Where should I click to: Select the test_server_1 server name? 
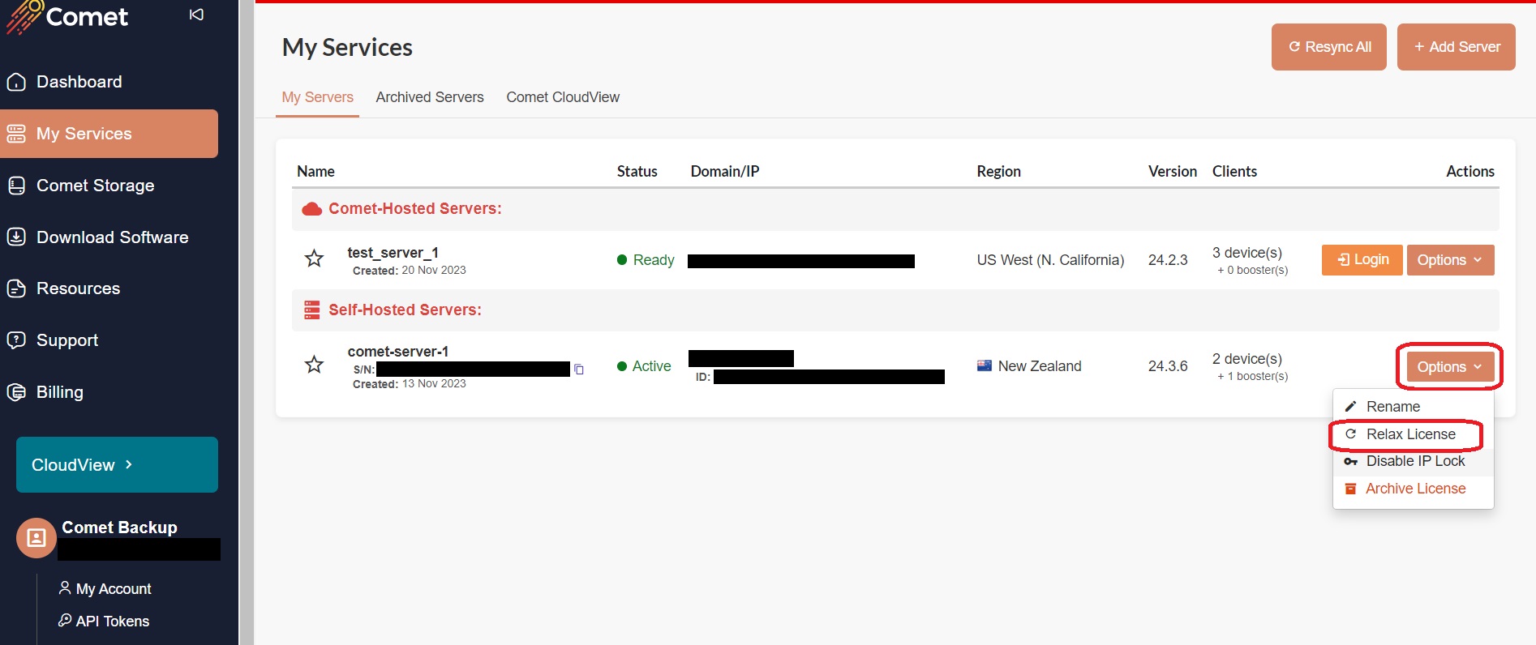393,253
